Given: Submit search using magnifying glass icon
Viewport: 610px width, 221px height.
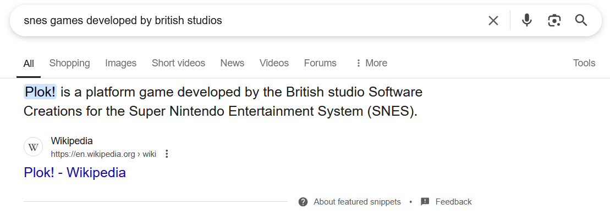Looking at the screenshot, I should [581, 20].
